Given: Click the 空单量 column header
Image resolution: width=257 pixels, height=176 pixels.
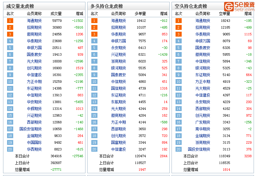Looking at the screenshot, I should coord(224,14).
